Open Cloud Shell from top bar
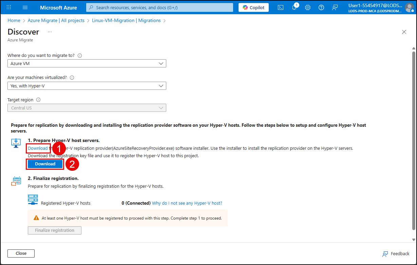Screen dimensions: 417x265 tap(281, 7)
